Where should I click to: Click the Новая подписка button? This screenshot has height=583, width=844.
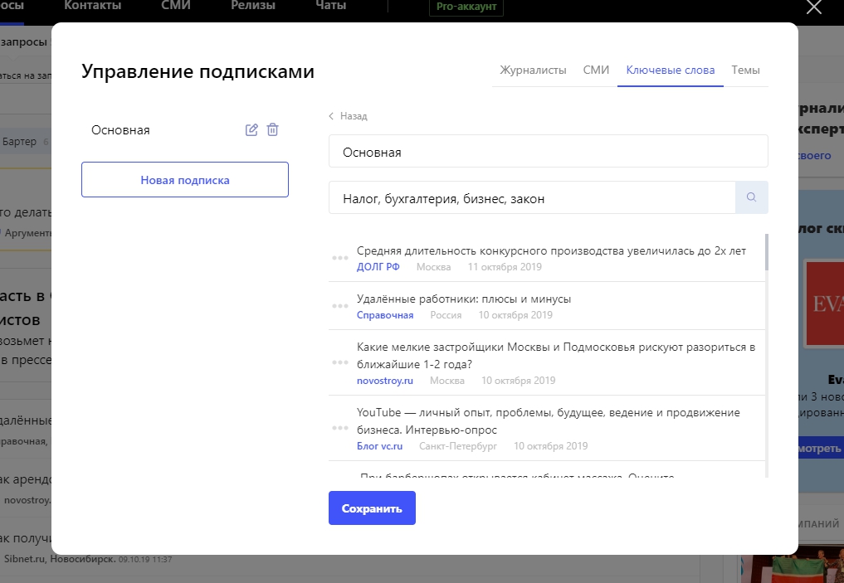(x=185, y=180)
